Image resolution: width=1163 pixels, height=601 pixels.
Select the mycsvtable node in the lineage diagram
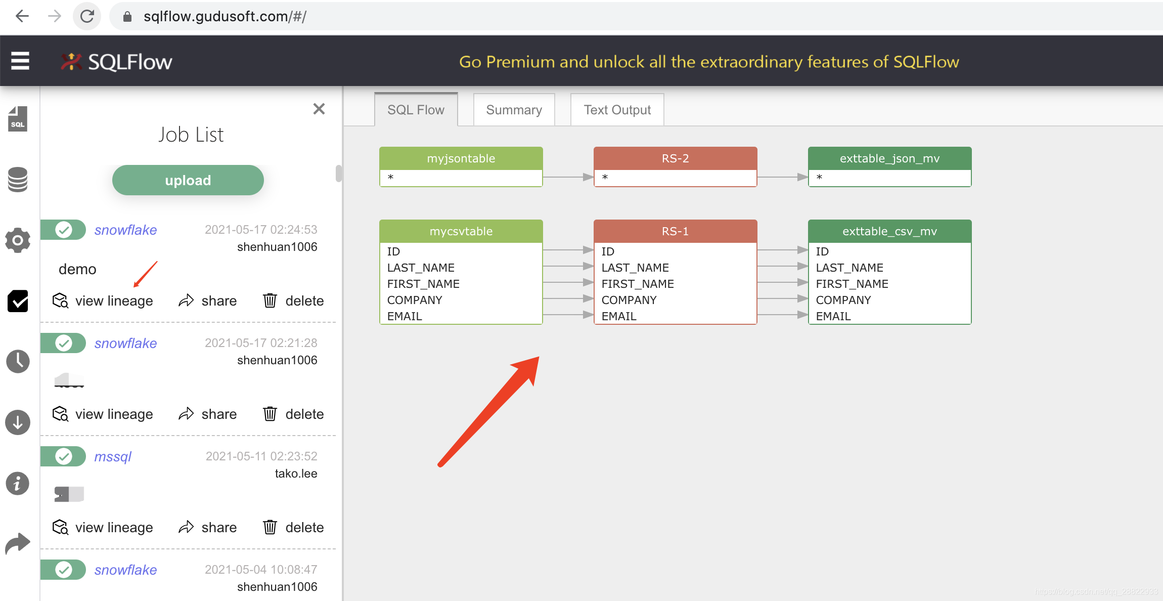[460, 231]
